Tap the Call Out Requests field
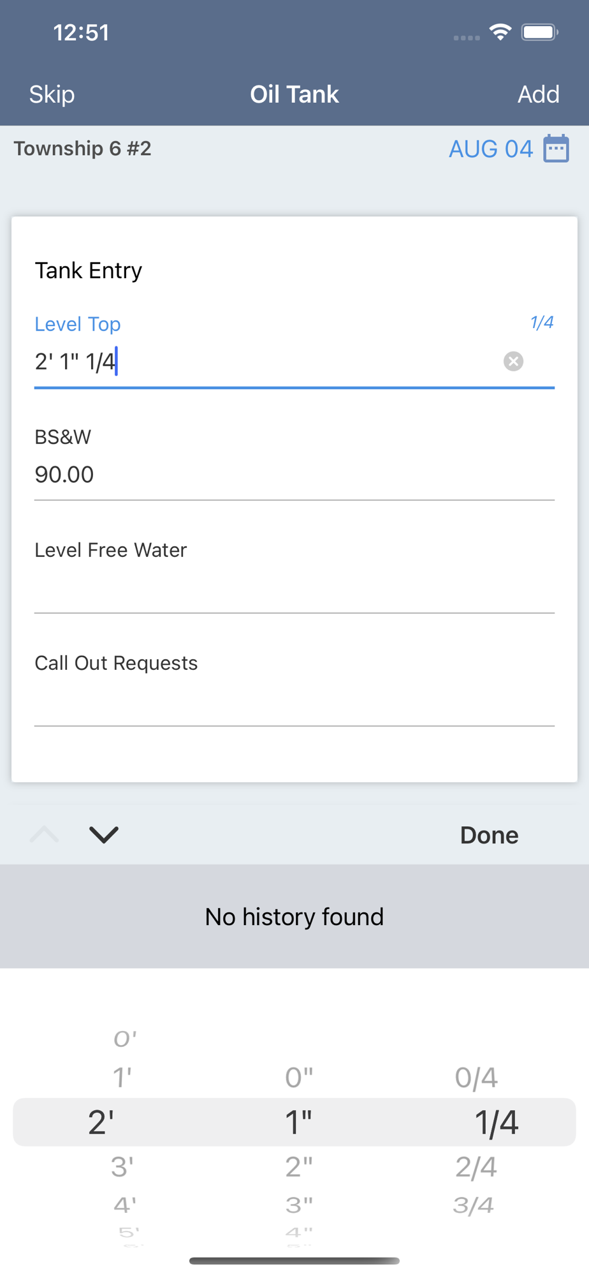The height and width of the screenshot is (1276, 589). (x=294, y=701)
